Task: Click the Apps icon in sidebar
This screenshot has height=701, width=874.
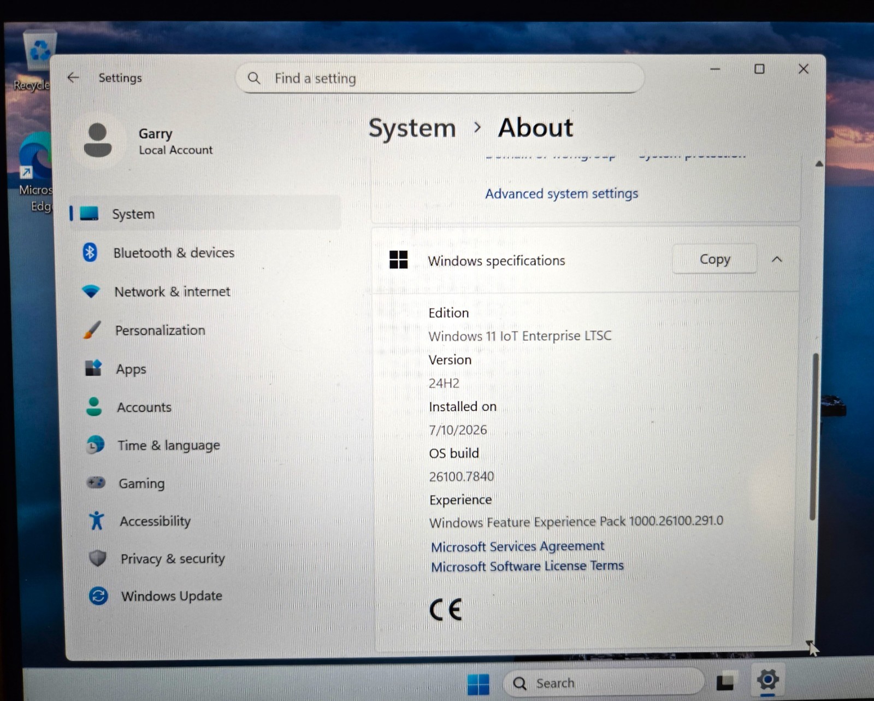Action: click(93, 368)
